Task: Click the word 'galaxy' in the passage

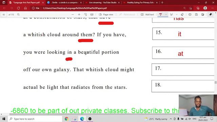Action: 62,70
